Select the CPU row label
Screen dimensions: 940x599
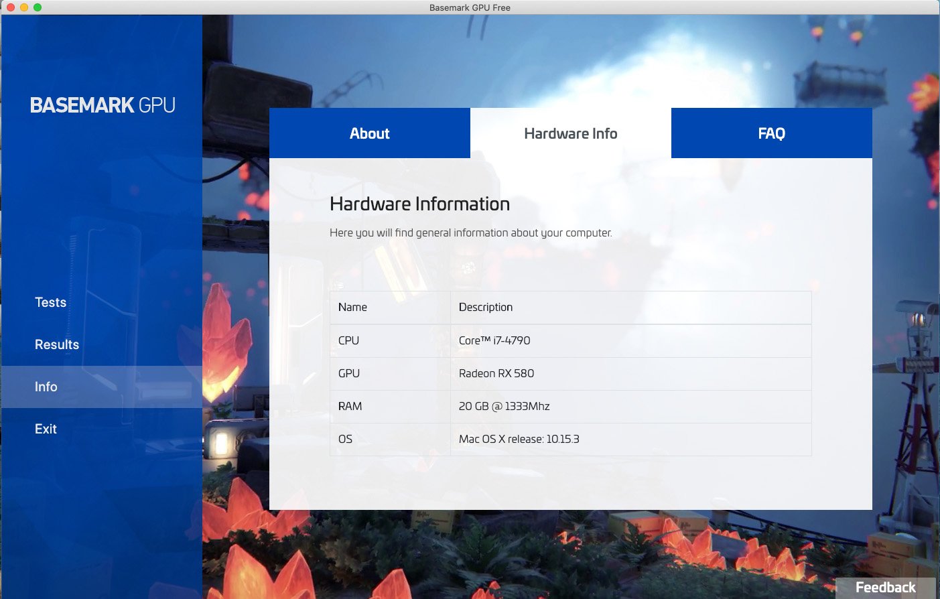(x=348, y=340)
